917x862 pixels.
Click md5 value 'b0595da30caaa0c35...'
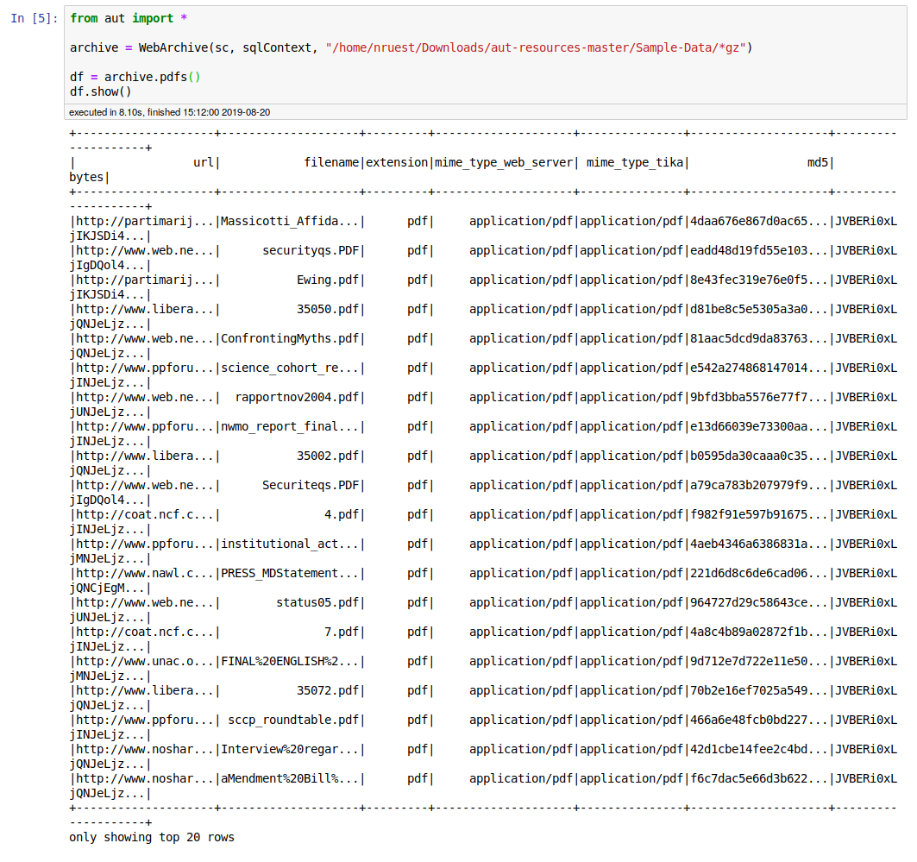click(759, 456)
